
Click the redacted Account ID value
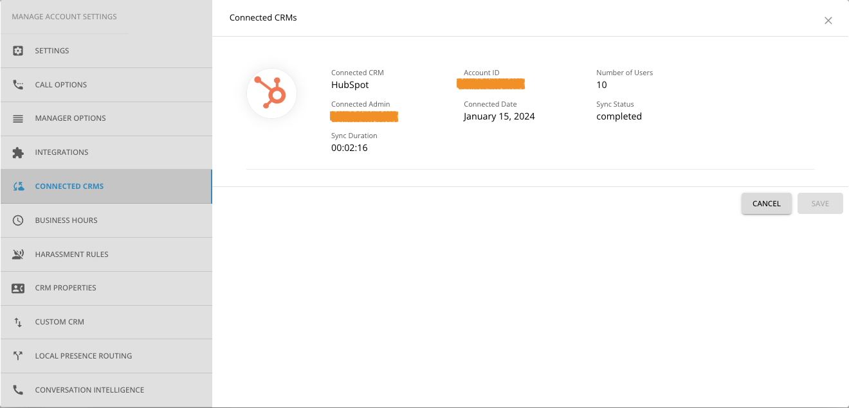pos(491,84)
